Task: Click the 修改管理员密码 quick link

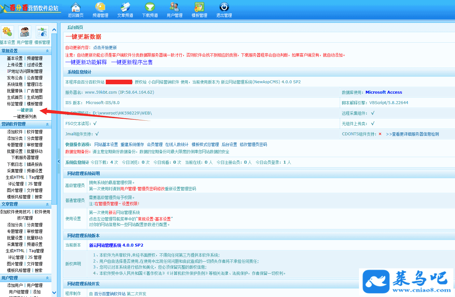Action: [x=253, y=144]
